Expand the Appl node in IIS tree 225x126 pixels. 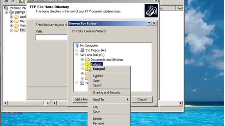[12, 17]
